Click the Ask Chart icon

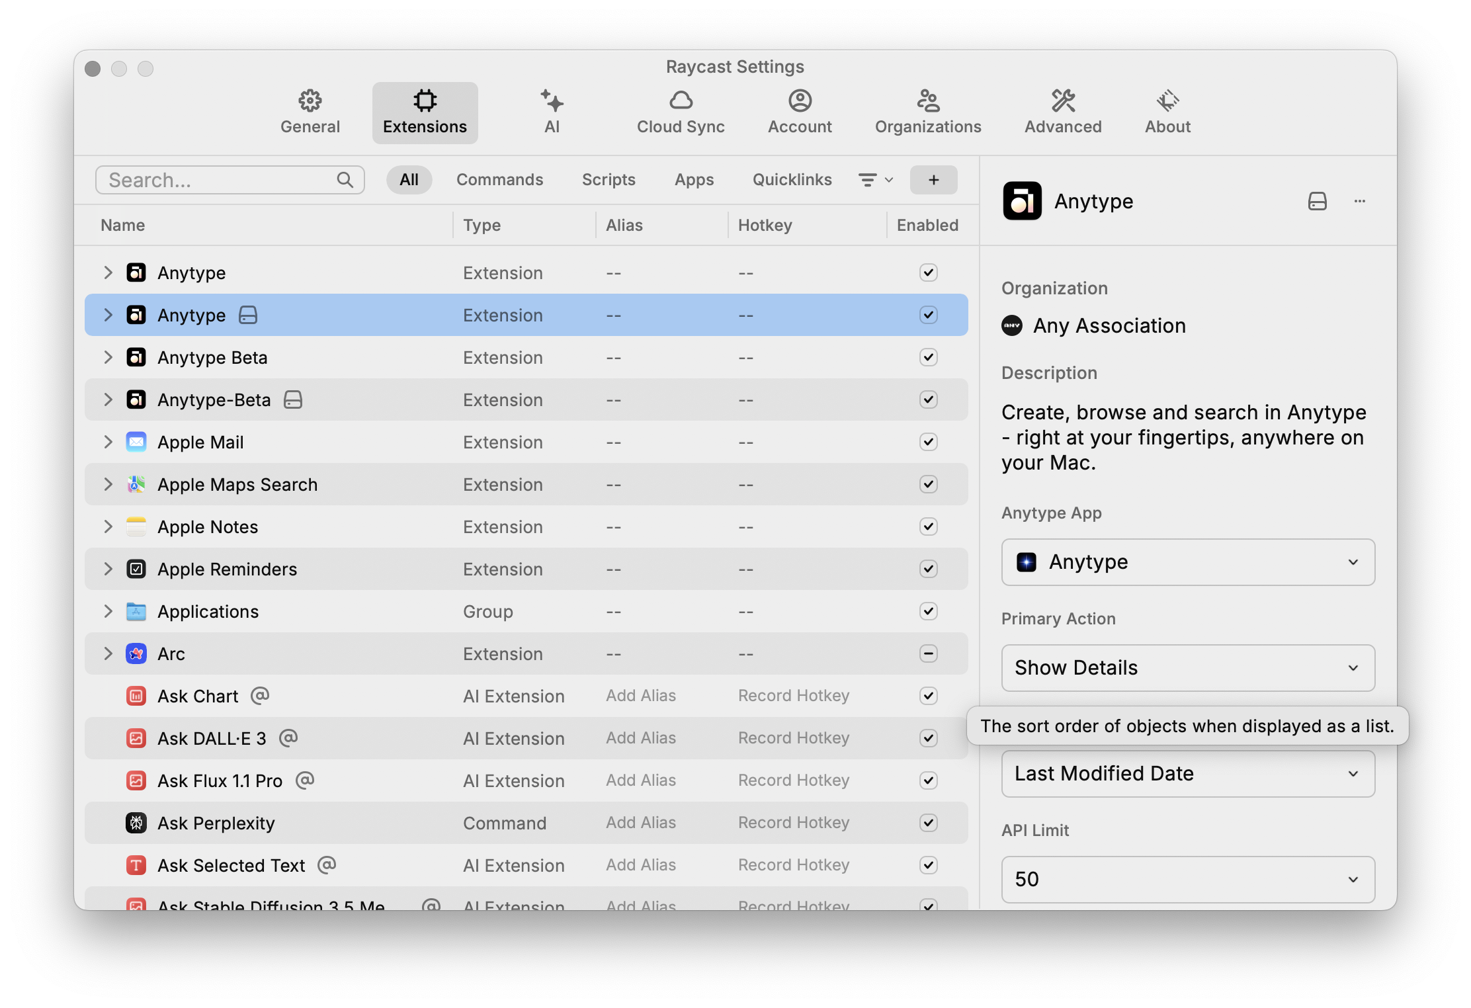tap(136, 696)
